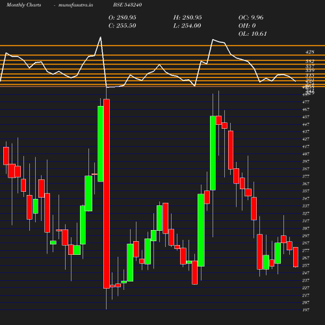This screenshot has width=325, height=325.
Task: Click the '277' price axis label
Action: pyautogui.click(x=305, y=250)
